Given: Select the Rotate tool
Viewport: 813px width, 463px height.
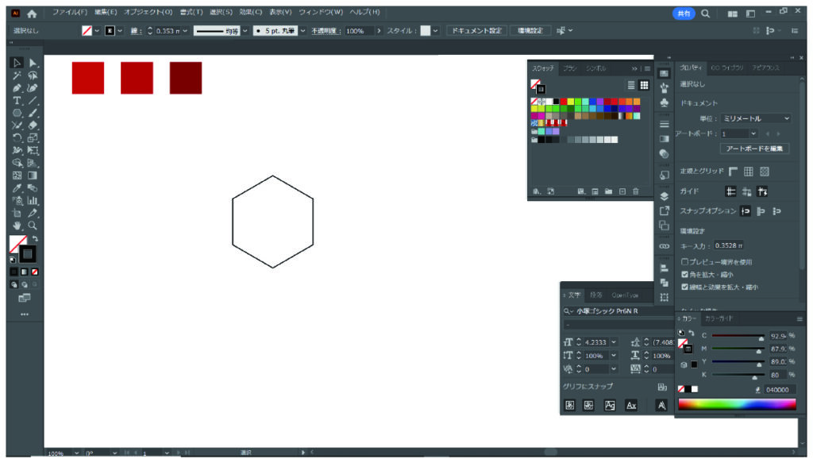Looking at the screenshot, I should point(17,138).
